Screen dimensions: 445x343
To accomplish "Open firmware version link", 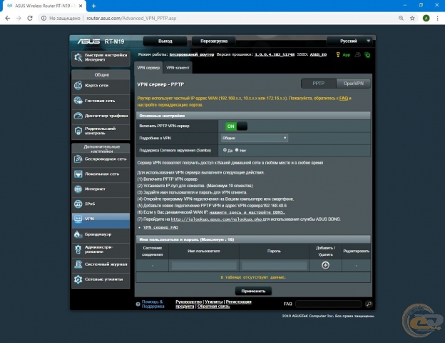I will (x=274, y=54).
